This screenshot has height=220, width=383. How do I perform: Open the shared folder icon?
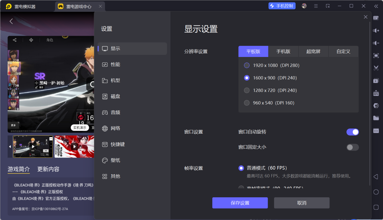point(376,118)
